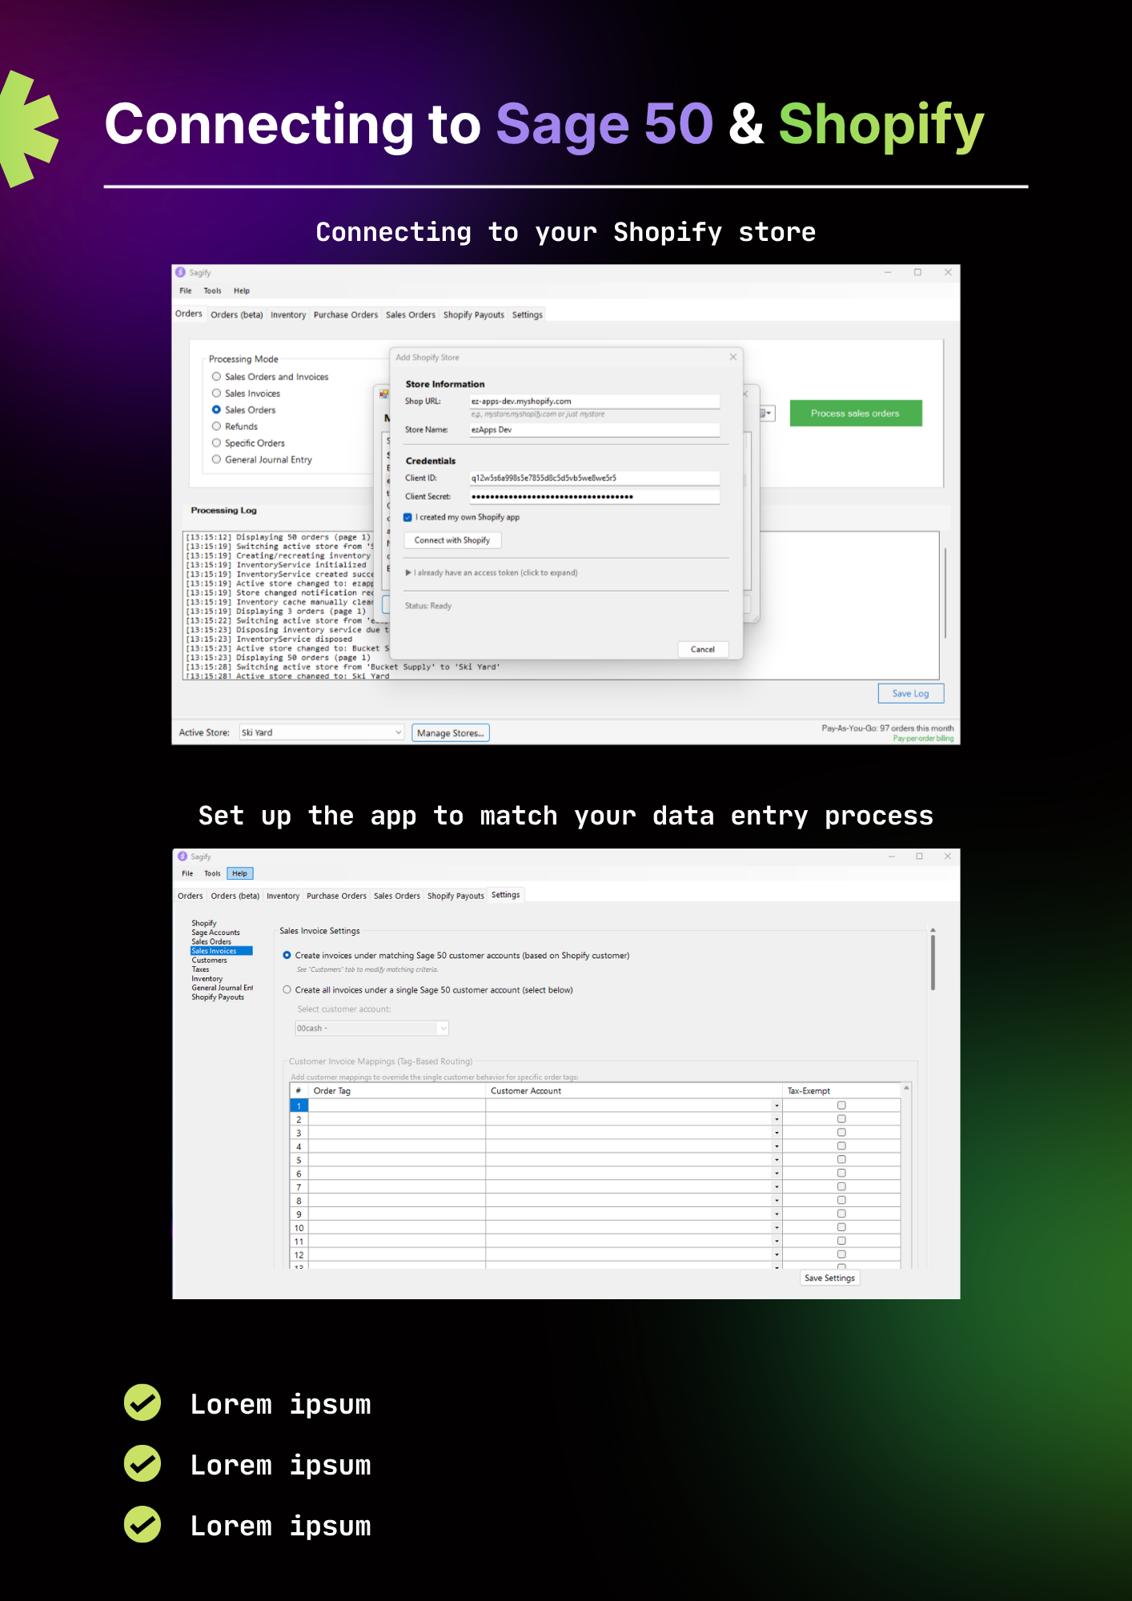Open Shopify Payouts tab in the Orders window
Screen dimensions: 1132x1601
click(474, 315)
